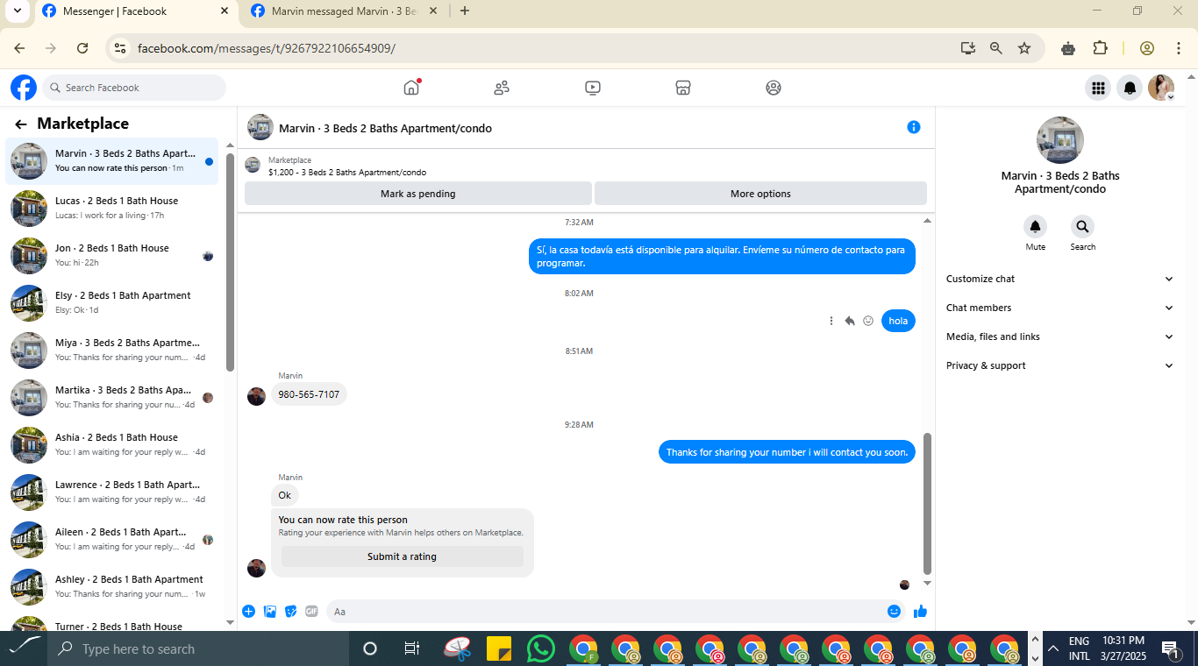Reload the page in Chrome

click(82, 48)
